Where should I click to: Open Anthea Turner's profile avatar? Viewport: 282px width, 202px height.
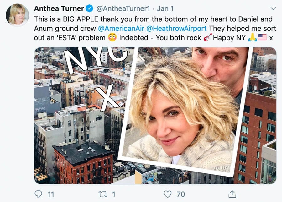17,15
